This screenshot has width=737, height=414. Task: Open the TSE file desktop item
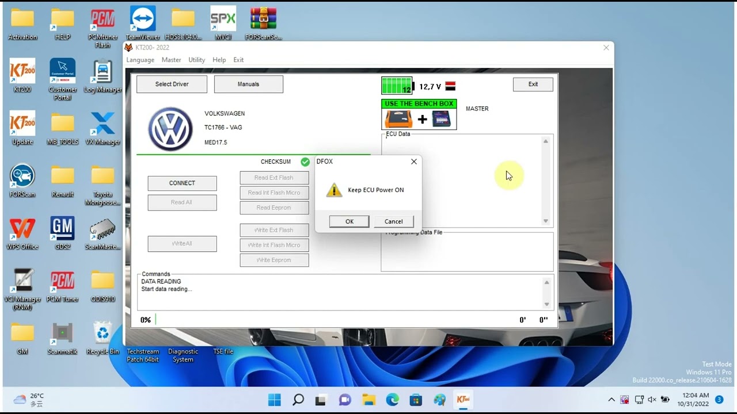coord(223,351)
